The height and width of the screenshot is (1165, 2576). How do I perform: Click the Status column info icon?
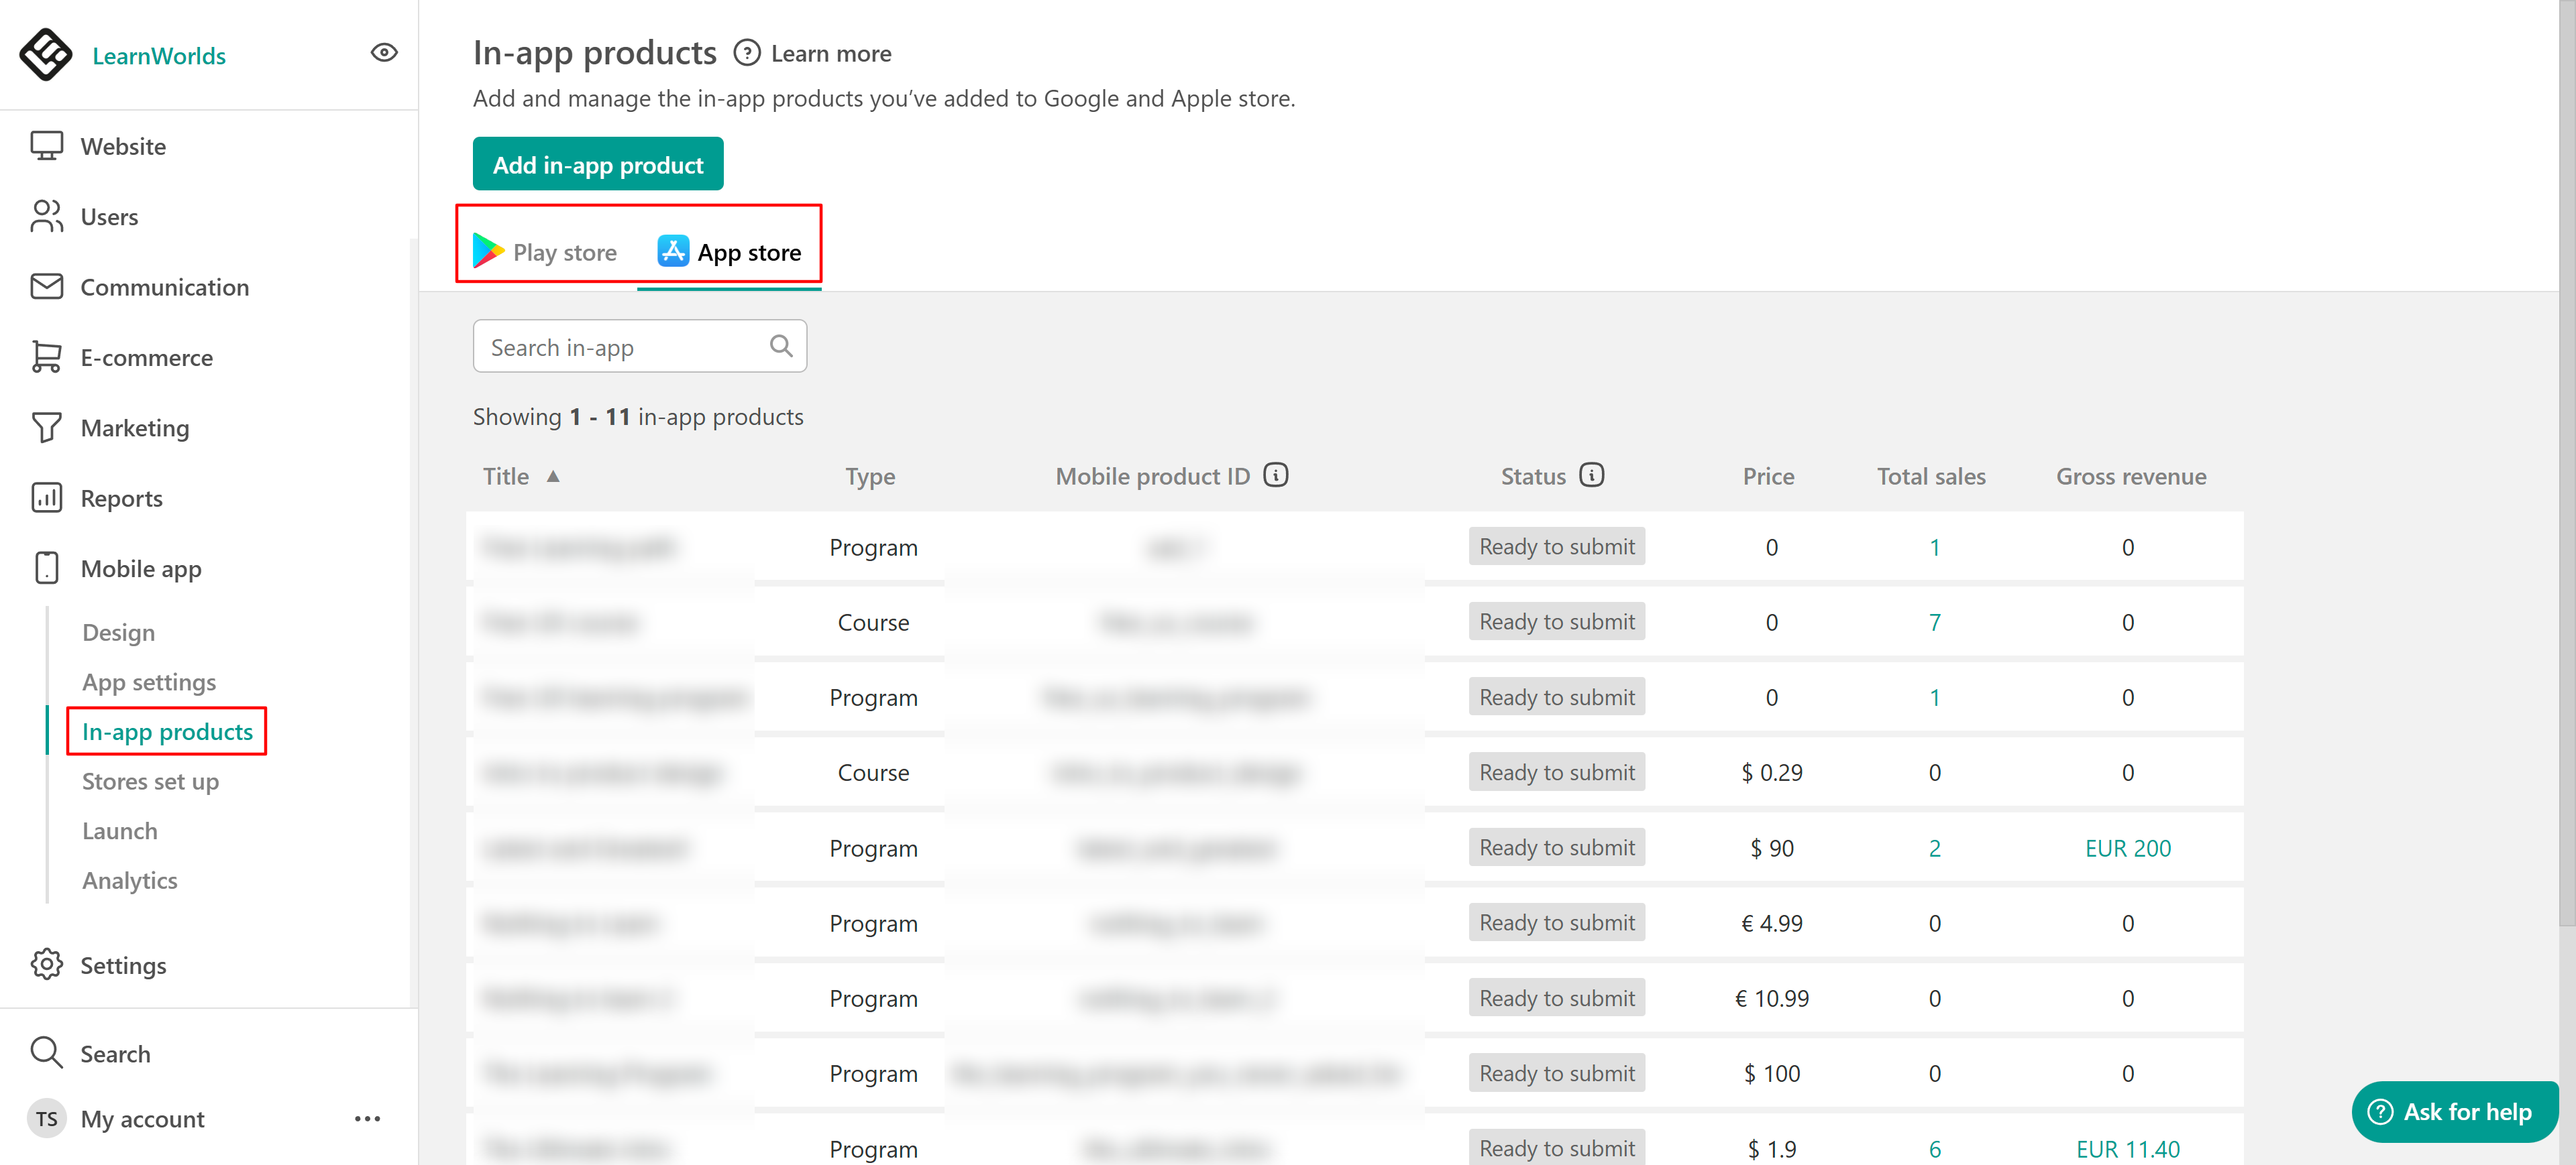[1591, 476]
